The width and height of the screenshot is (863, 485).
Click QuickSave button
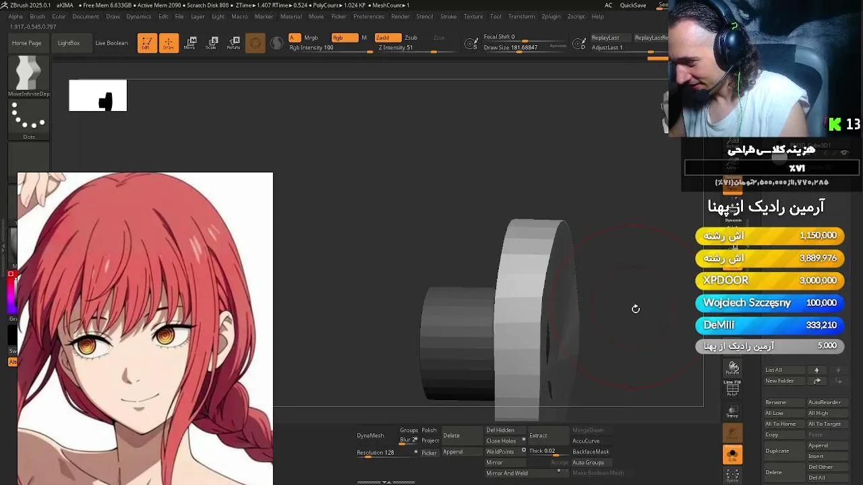tap(633, 5)
